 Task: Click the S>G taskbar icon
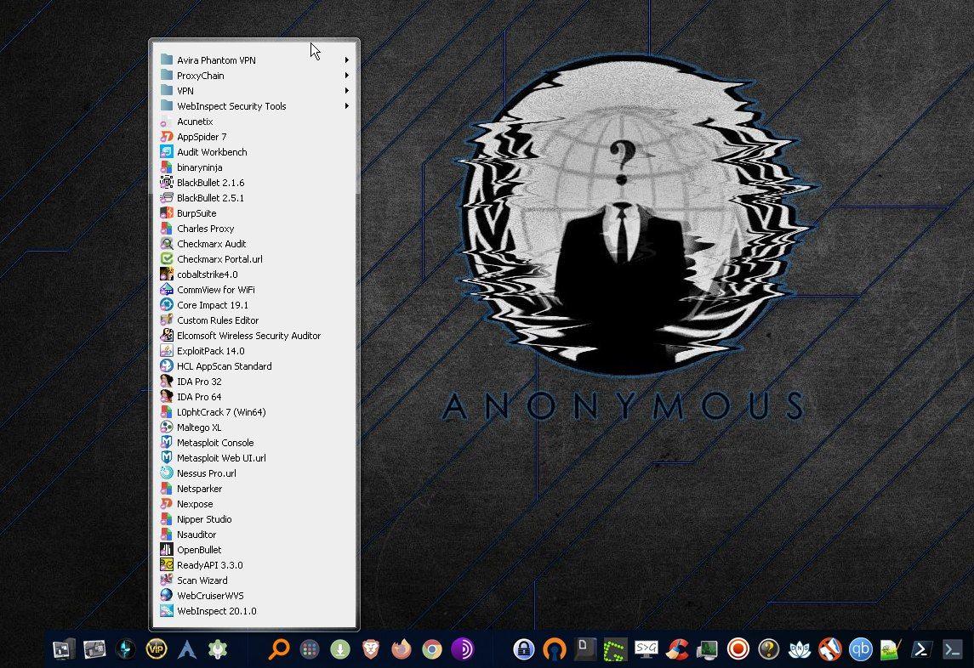click(646, 649)
